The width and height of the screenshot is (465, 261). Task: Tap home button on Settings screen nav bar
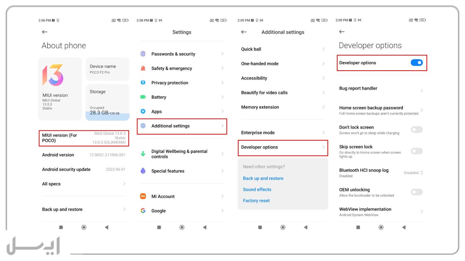[x=182, y=227]
